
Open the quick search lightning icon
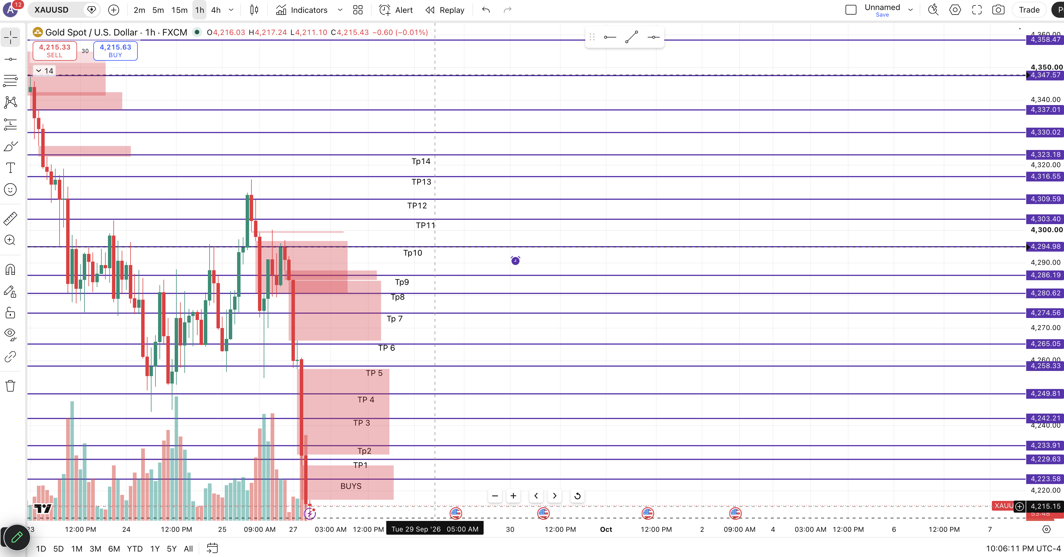tap(933, 10)
